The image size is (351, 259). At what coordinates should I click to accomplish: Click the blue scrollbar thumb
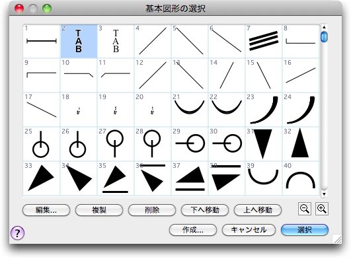324,37
